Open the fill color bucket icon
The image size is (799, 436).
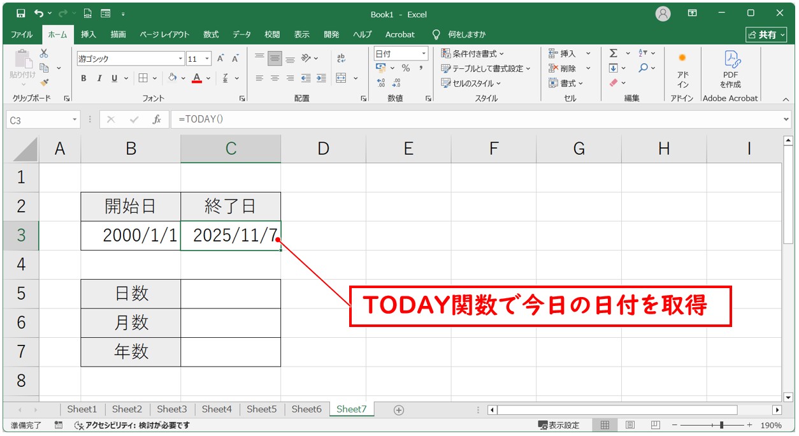point(173,78)
